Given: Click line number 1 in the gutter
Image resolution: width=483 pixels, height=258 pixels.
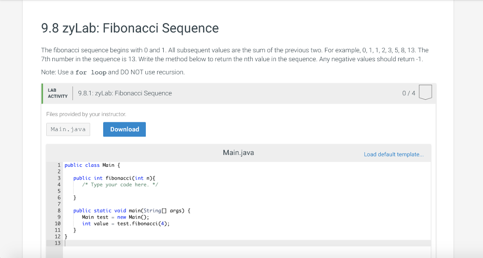Looking at the screenshot, I should point(58,165).
